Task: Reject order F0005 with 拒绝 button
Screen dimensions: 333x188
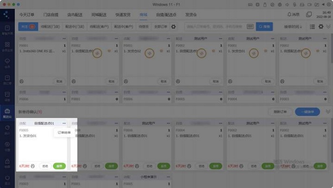Action: (45, 166)
